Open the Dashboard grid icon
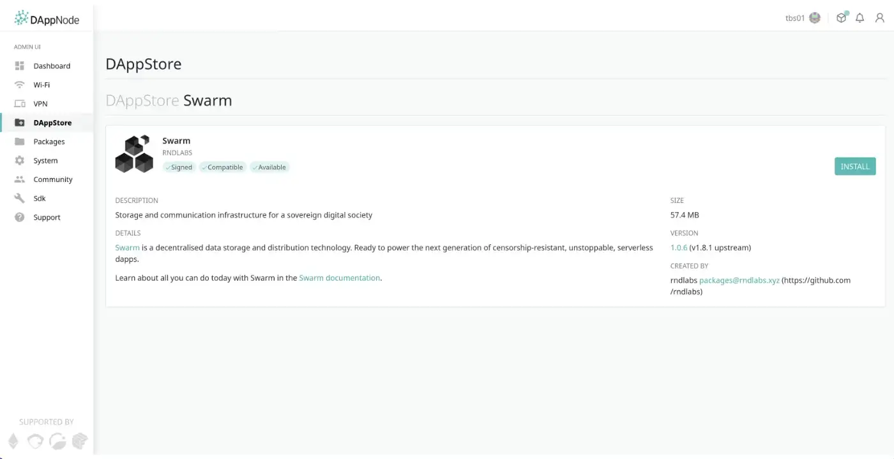This screenshot has height=459, width=894. pos(20,66)
